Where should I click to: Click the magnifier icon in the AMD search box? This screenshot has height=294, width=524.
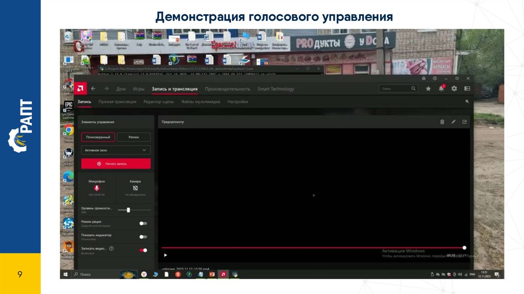[413, 88]
